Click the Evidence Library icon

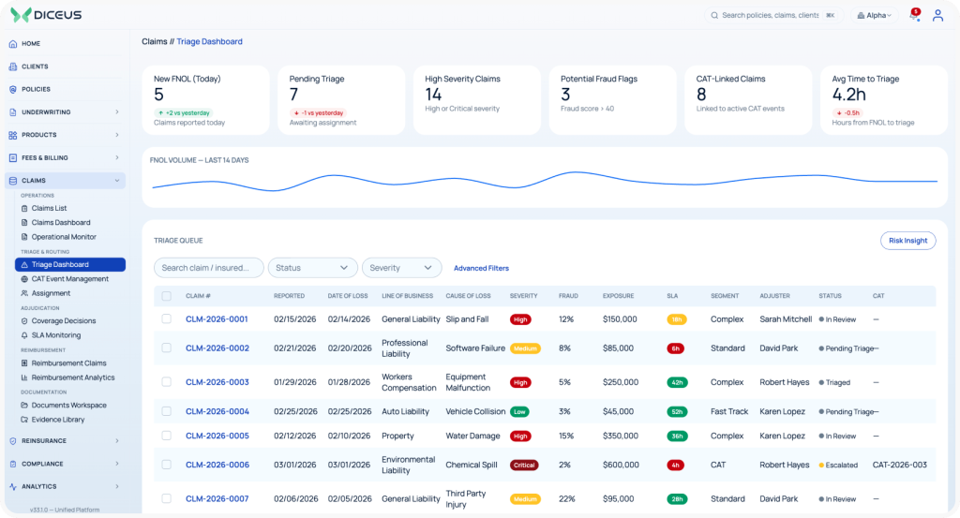pyautogui.click(x=24, y=420)
